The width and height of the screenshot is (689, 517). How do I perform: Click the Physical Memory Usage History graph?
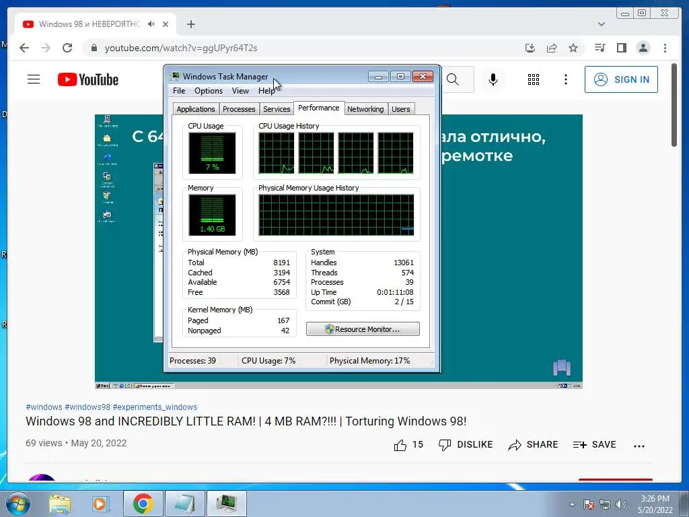click(x=336, y=215)
